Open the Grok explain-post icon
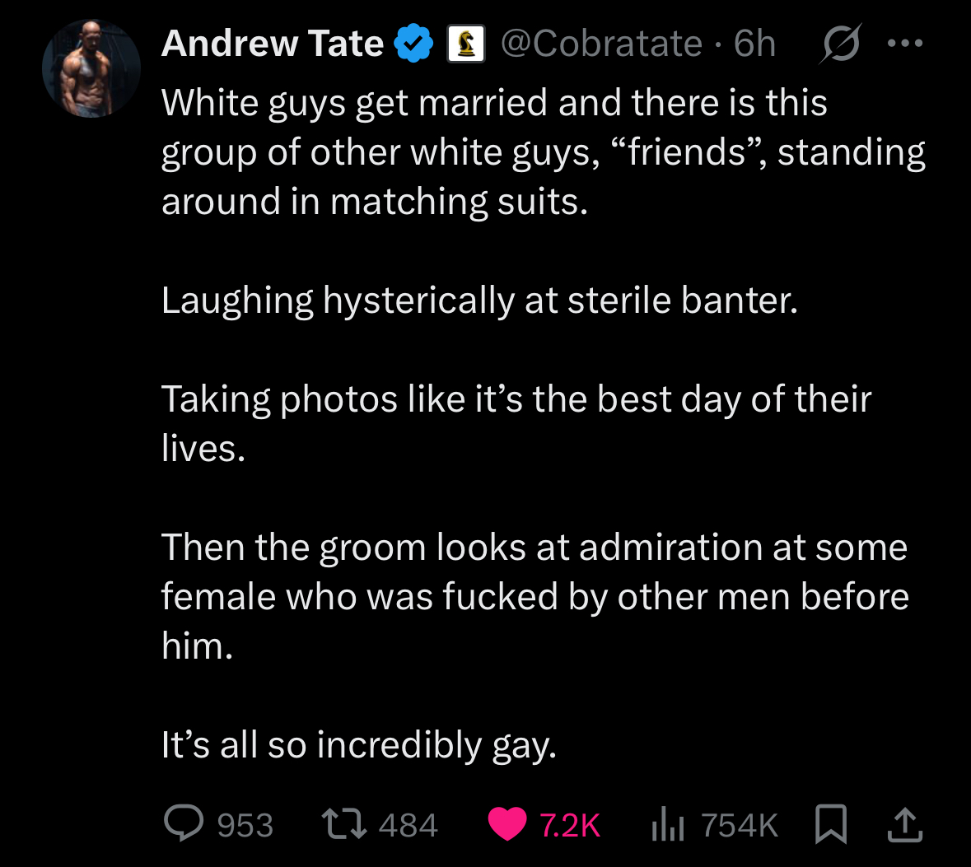This screenshot has width=971, height=867. [x=841, y=44]
